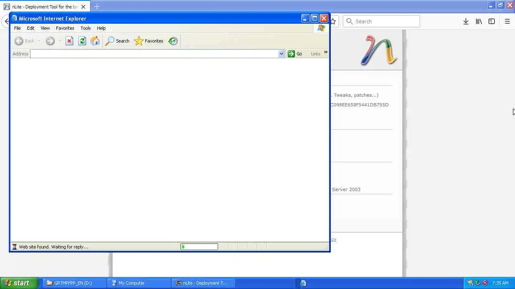Switch to nLite Deployment Tool taskbar button
This screenshot has height=289, width=515.
(204, 283)
